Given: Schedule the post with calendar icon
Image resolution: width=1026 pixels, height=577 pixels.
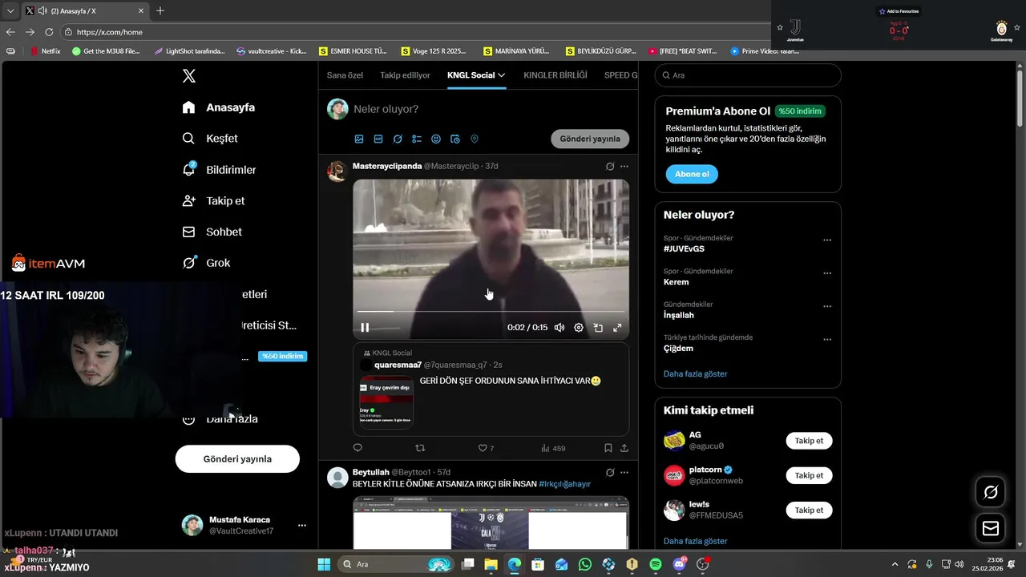Looking at the screenshot, I should tap(455, 139).
